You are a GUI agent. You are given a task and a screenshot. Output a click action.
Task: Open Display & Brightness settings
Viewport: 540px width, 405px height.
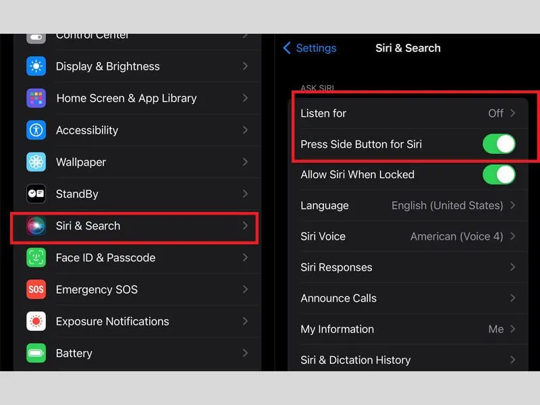click(137, 66)
